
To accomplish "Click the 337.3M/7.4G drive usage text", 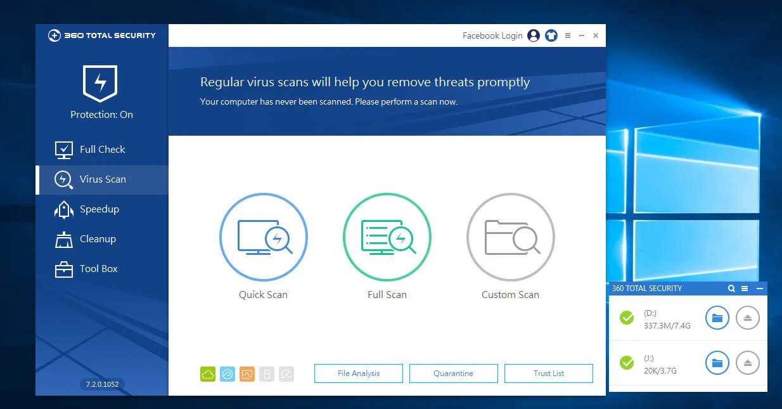I will (667, 326).
